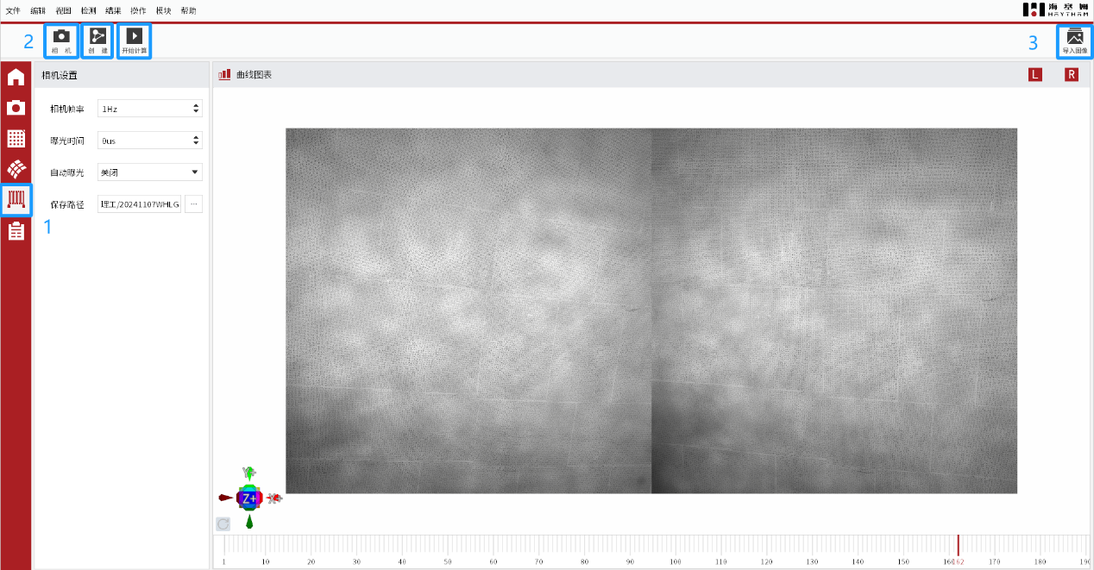Click the browse button beside 保存路径
1094x570 pixels.
pos(193,204)
